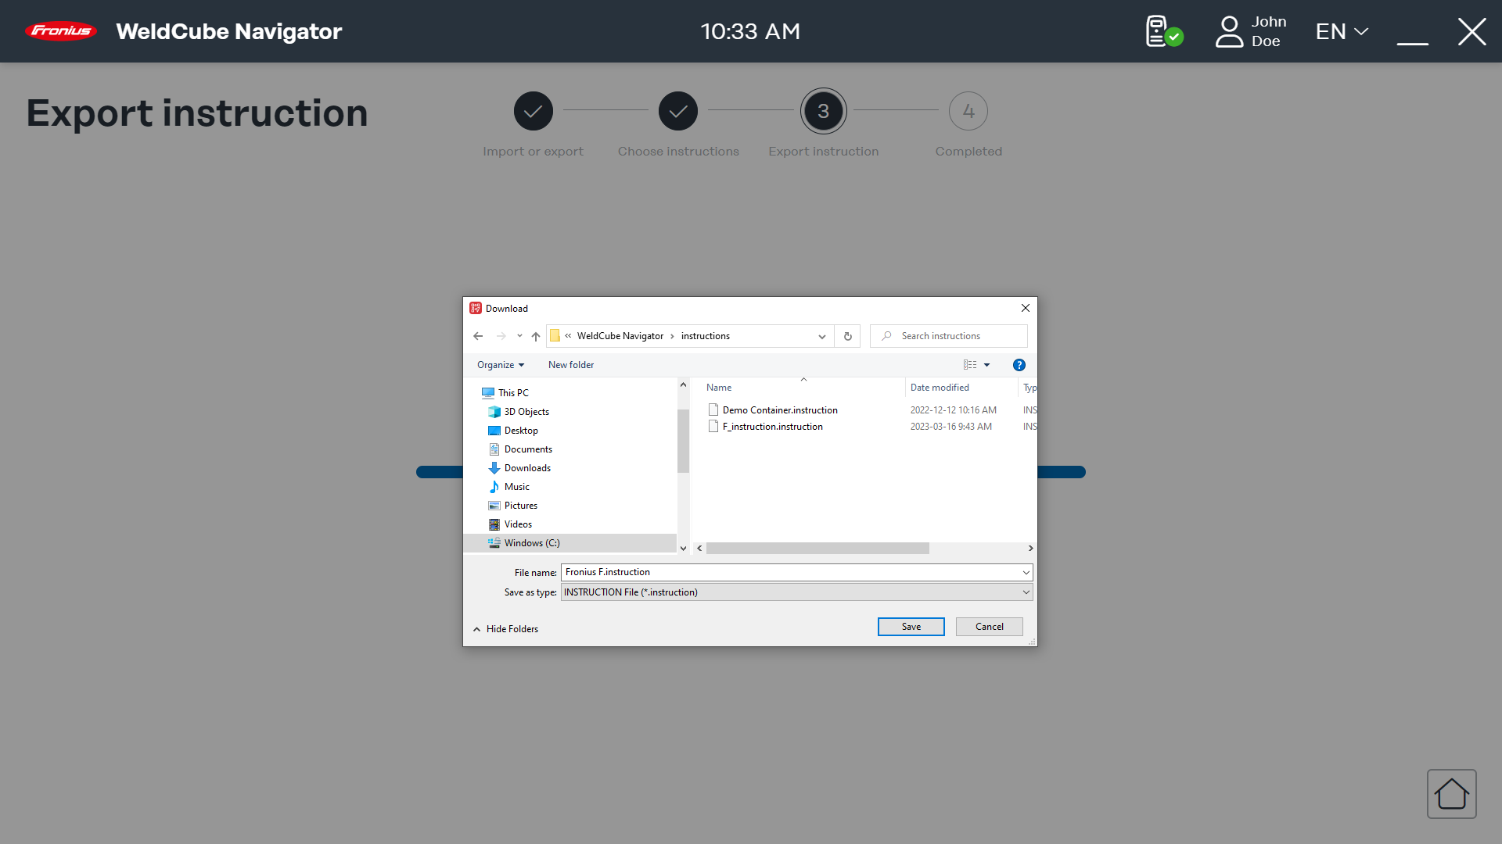The image size is (1502, 844).
Task: Click the home icon button
Action: [x=1451, y=794]
